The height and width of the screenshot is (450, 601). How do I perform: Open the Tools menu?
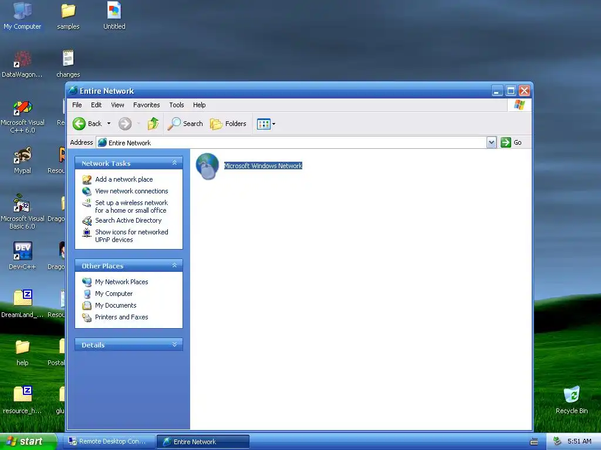177,105
